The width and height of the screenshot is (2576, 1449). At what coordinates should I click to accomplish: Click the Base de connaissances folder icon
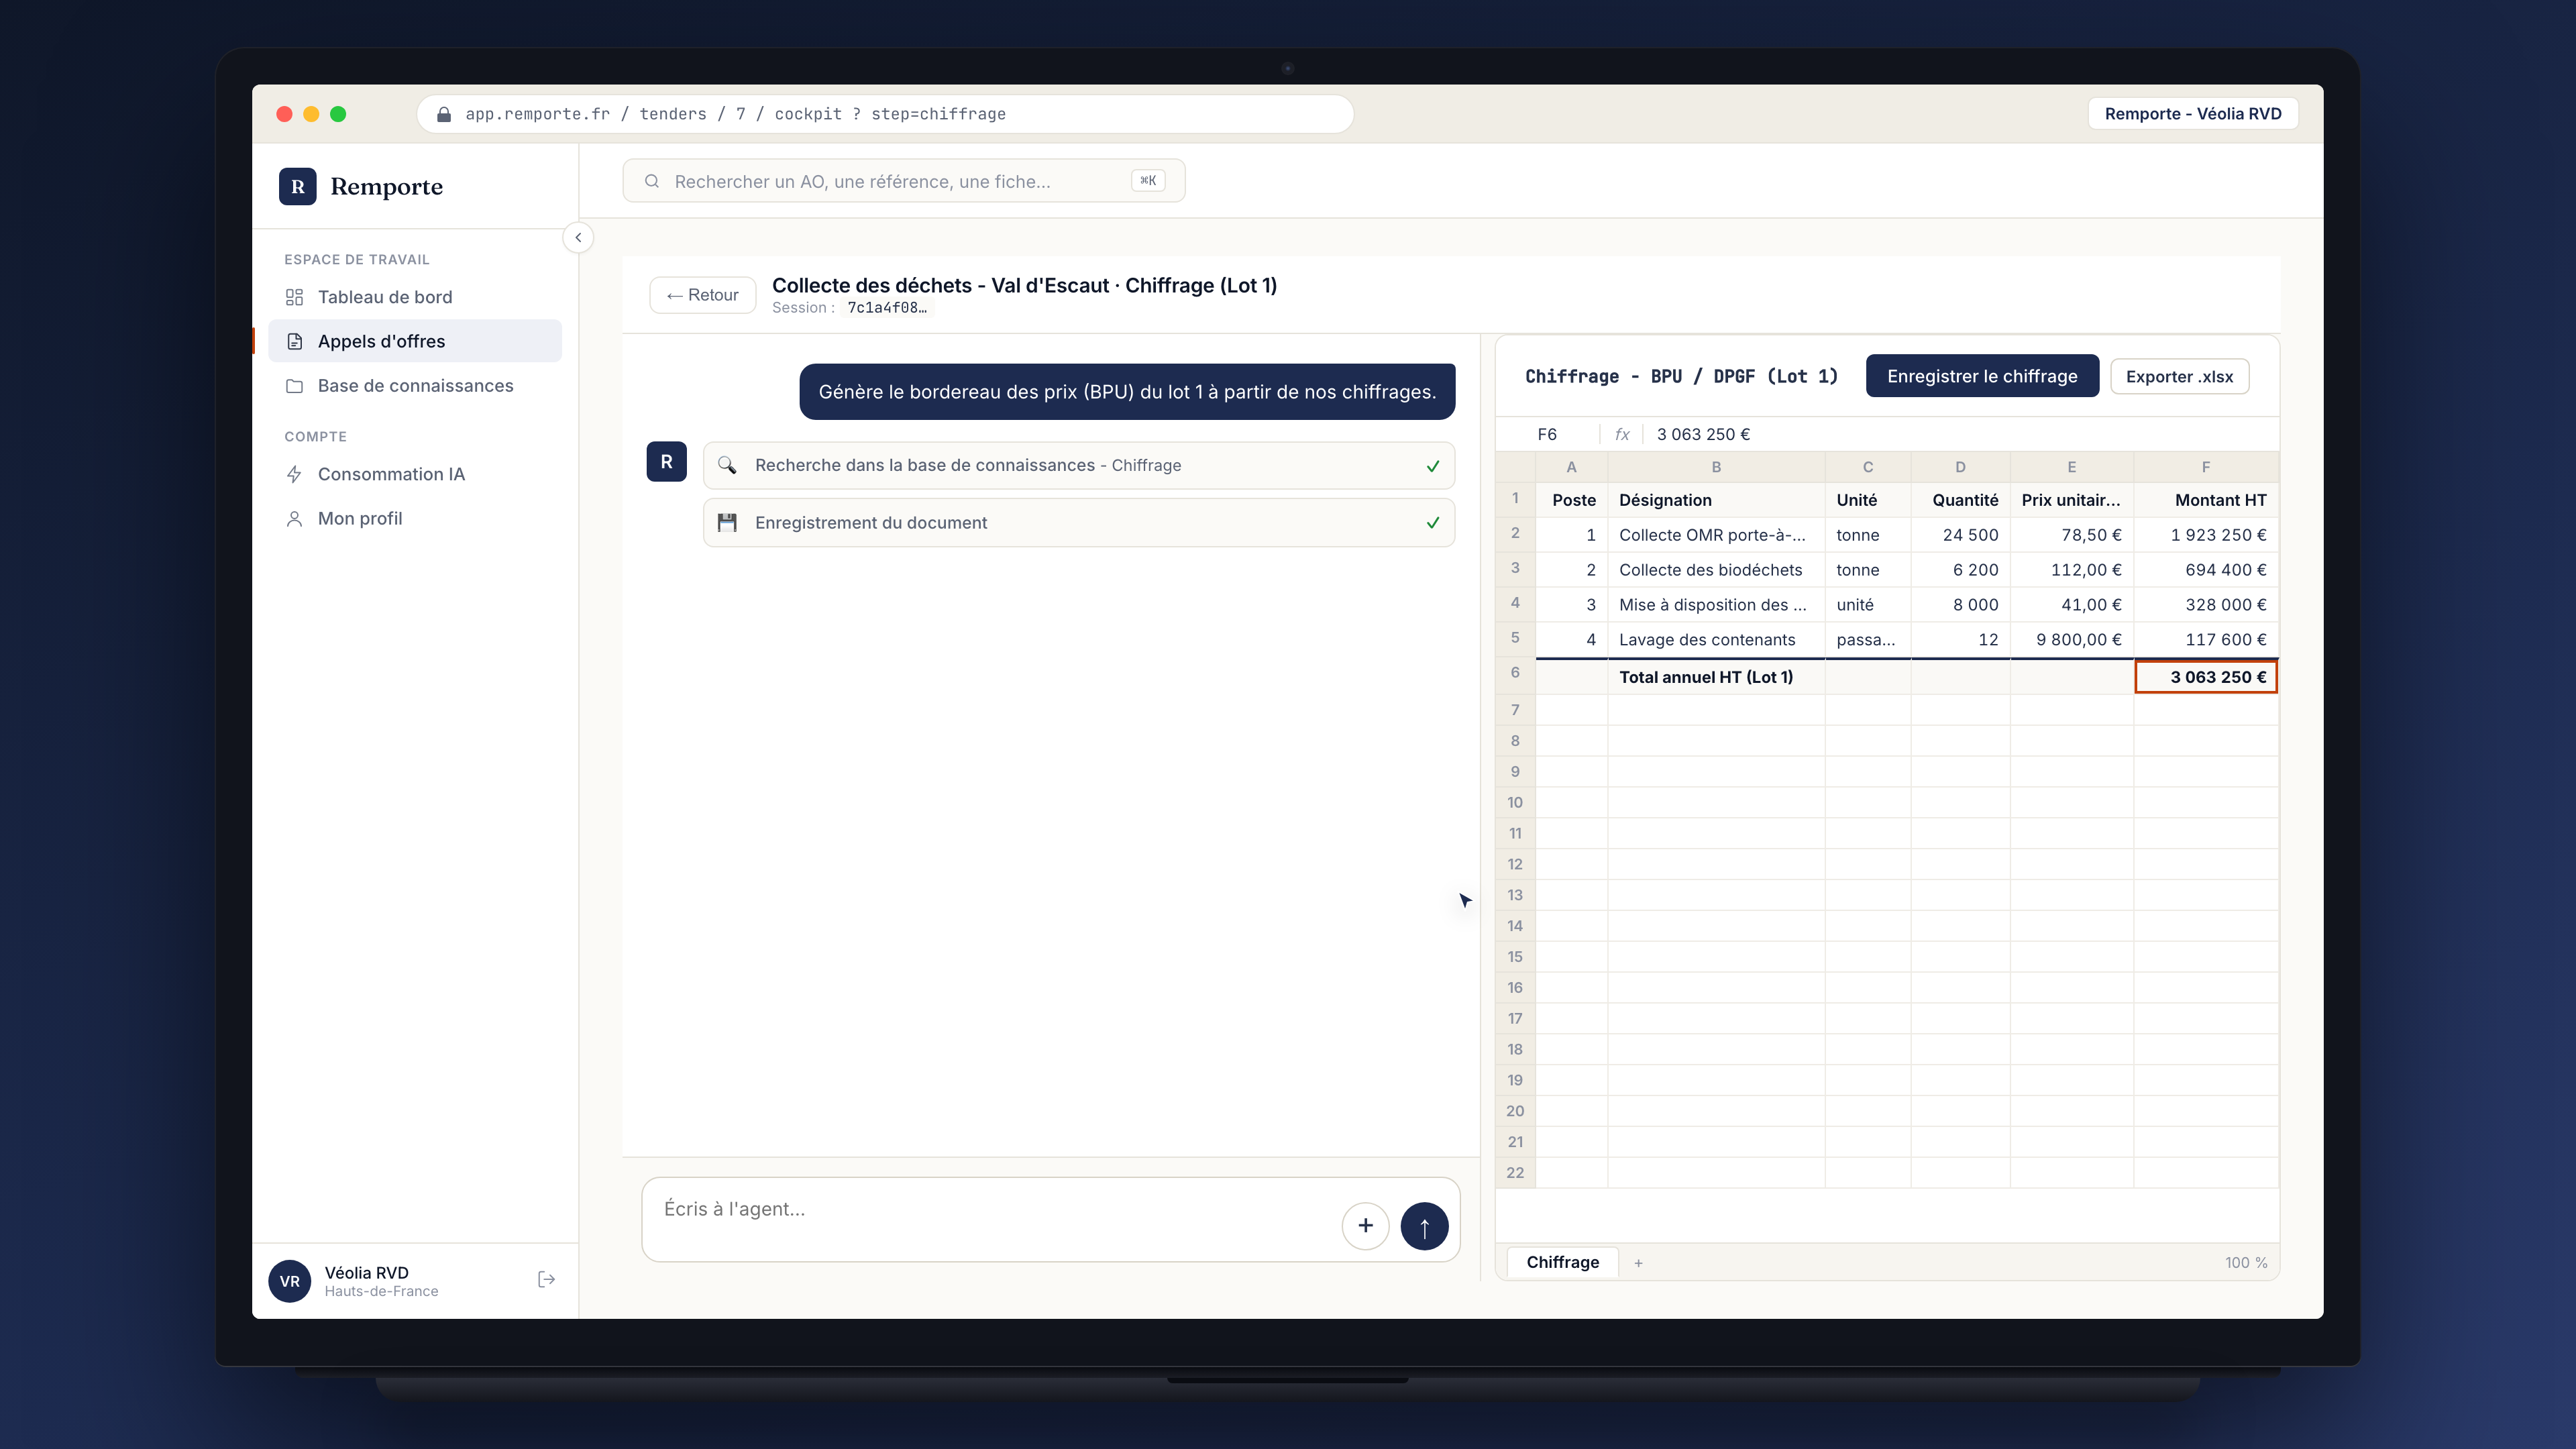click(294, 386)
